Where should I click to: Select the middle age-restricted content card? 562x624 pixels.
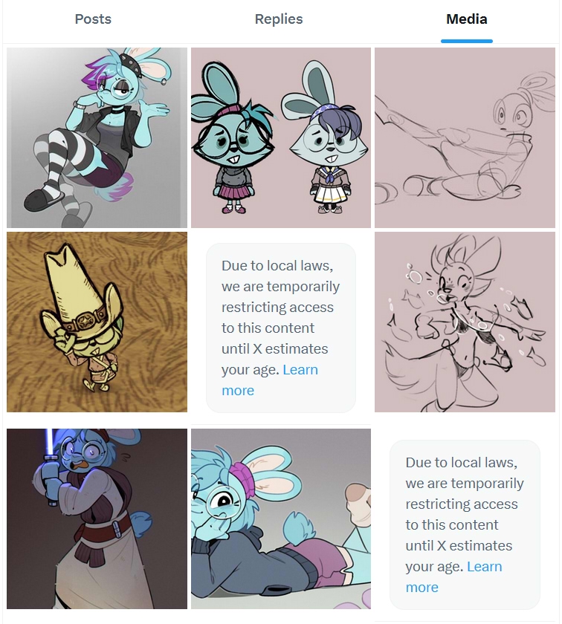pyautogui.click(x=281, y=328)
